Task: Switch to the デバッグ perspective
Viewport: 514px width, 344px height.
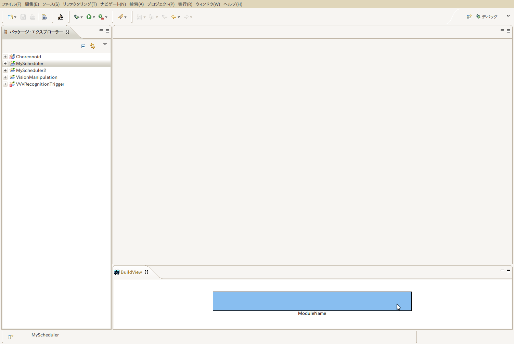Action: pos(487,16)
